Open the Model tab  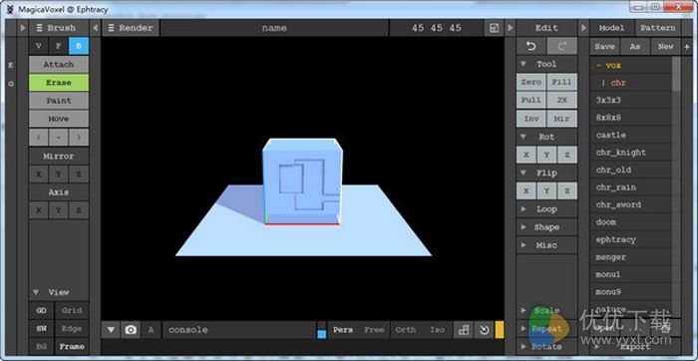[611, 28]
